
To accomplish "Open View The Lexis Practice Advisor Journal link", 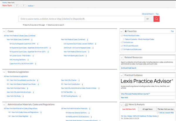I will click(x=135, y=94).
